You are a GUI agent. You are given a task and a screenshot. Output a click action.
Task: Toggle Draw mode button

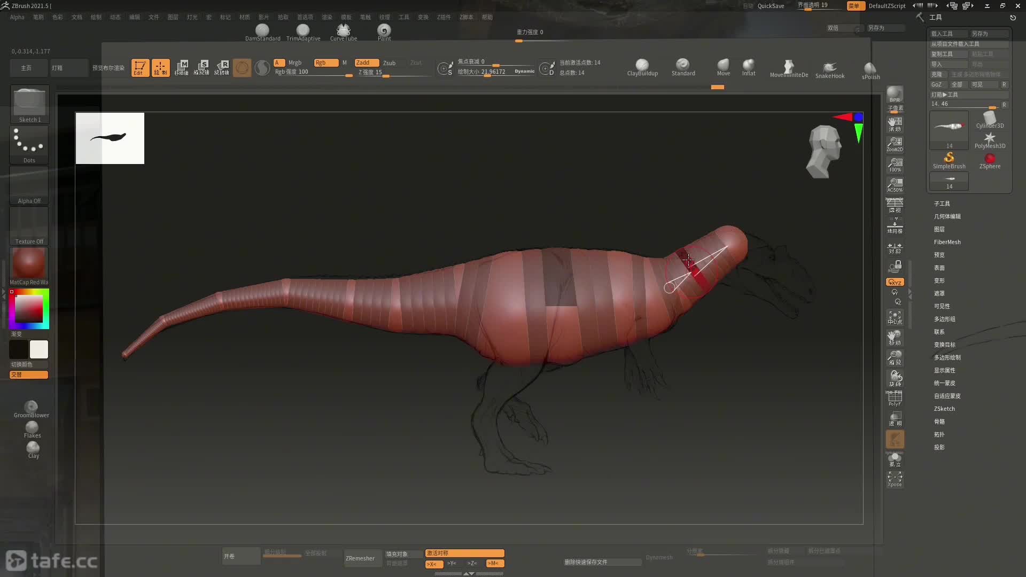tap(160, 68)
